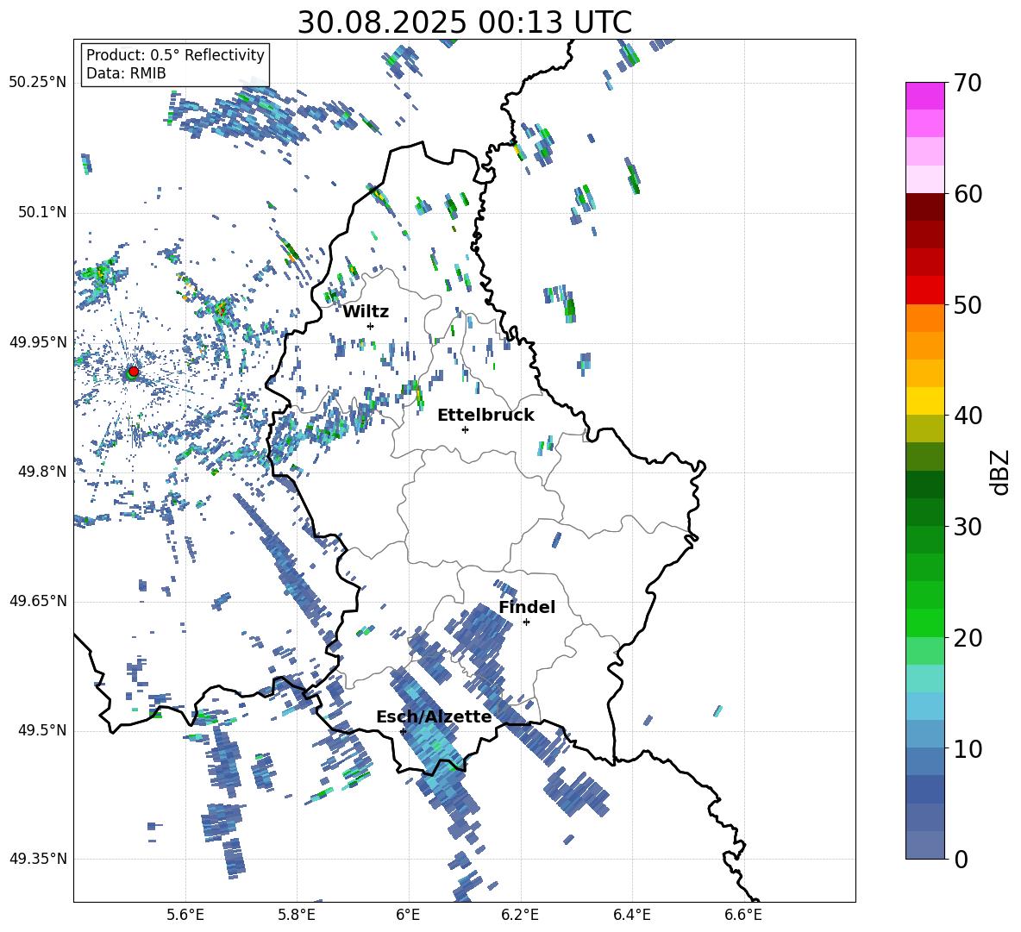The image size is (1021, 932).
Task: Click the 50.25°N latitude label
Action: coord(38,83)
